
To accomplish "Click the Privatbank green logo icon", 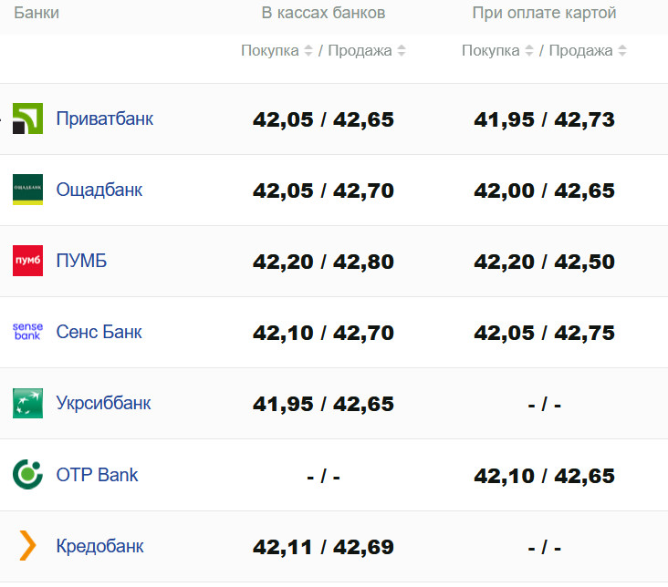I will click(27, 119).
